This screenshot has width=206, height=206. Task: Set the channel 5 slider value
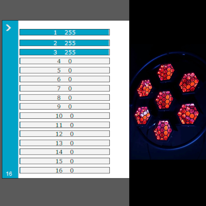point(65,70)
